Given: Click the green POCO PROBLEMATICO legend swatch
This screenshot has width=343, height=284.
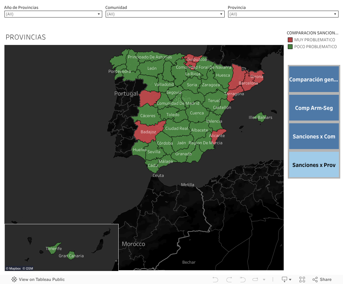Looking at the screenshot, I should click(290, 47).
